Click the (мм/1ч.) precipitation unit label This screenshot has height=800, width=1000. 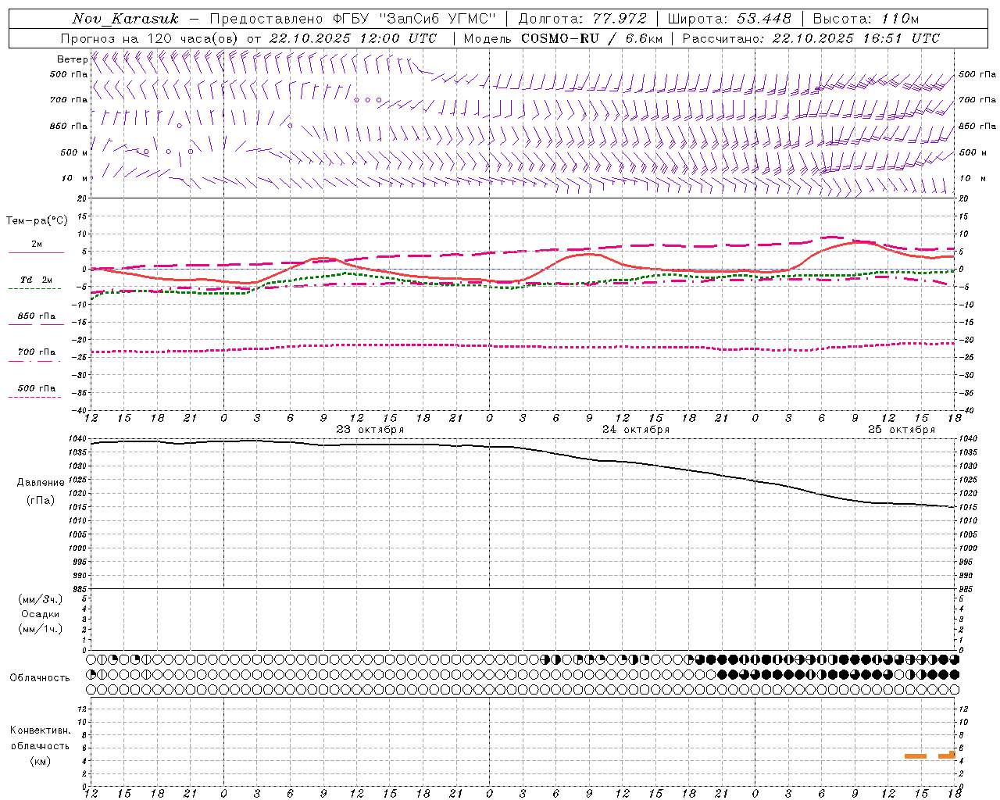pyautogui.click(x=41, y=629)
